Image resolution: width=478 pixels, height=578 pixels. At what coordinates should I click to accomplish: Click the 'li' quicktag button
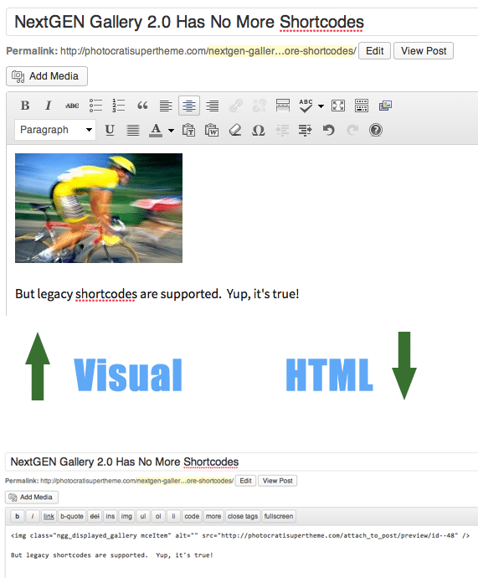173,517
